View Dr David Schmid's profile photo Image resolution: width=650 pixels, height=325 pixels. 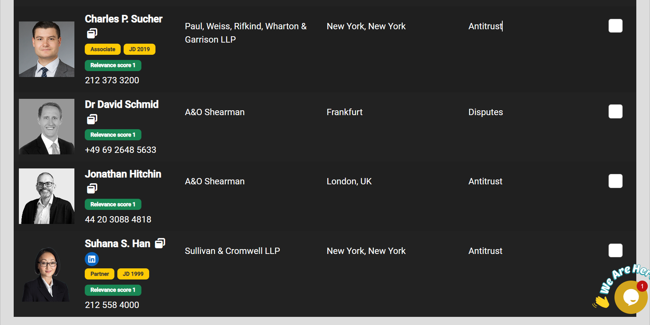[x=47, y=127]
